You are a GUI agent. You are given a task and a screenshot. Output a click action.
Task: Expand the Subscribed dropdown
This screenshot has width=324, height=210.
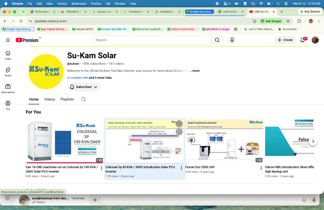(84, 87)
